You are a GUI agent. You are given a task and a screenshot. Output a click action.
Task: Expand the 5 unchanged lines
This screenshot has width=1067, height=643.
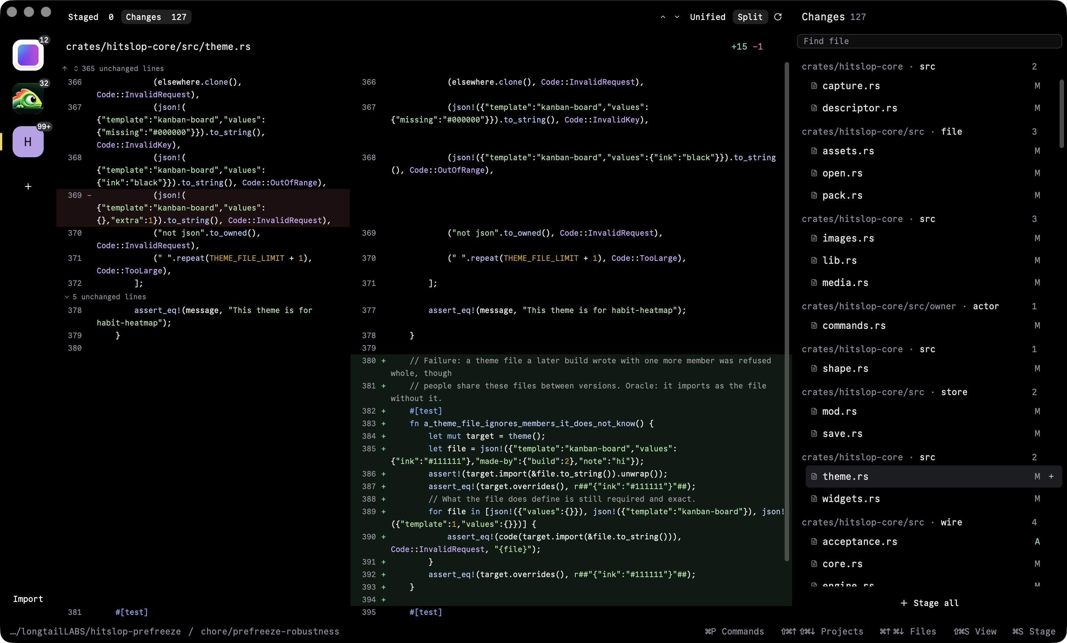pos(105,297)
